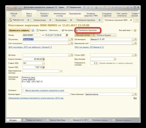Open Иванов Иван Иван... item in bottom bar

57,120
